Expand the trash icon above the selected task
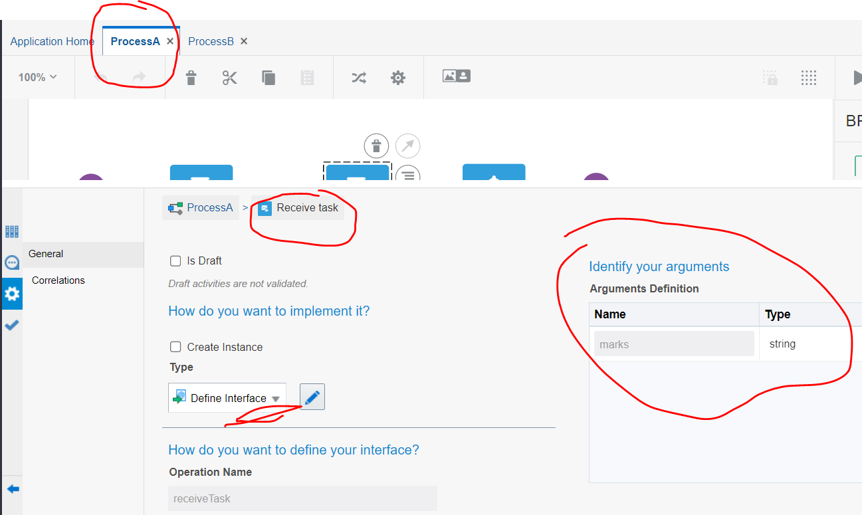This screenshot has height=515, width=862. pyautogui.click(x=376, y=146)
